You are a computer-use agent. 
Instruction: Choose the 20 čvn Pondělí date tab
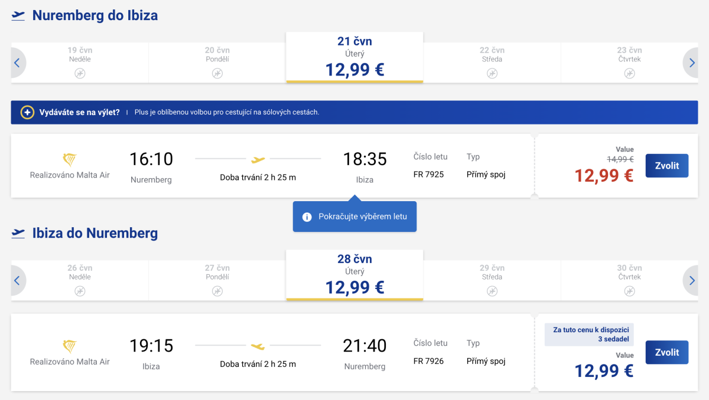click(x=217, y=62)
